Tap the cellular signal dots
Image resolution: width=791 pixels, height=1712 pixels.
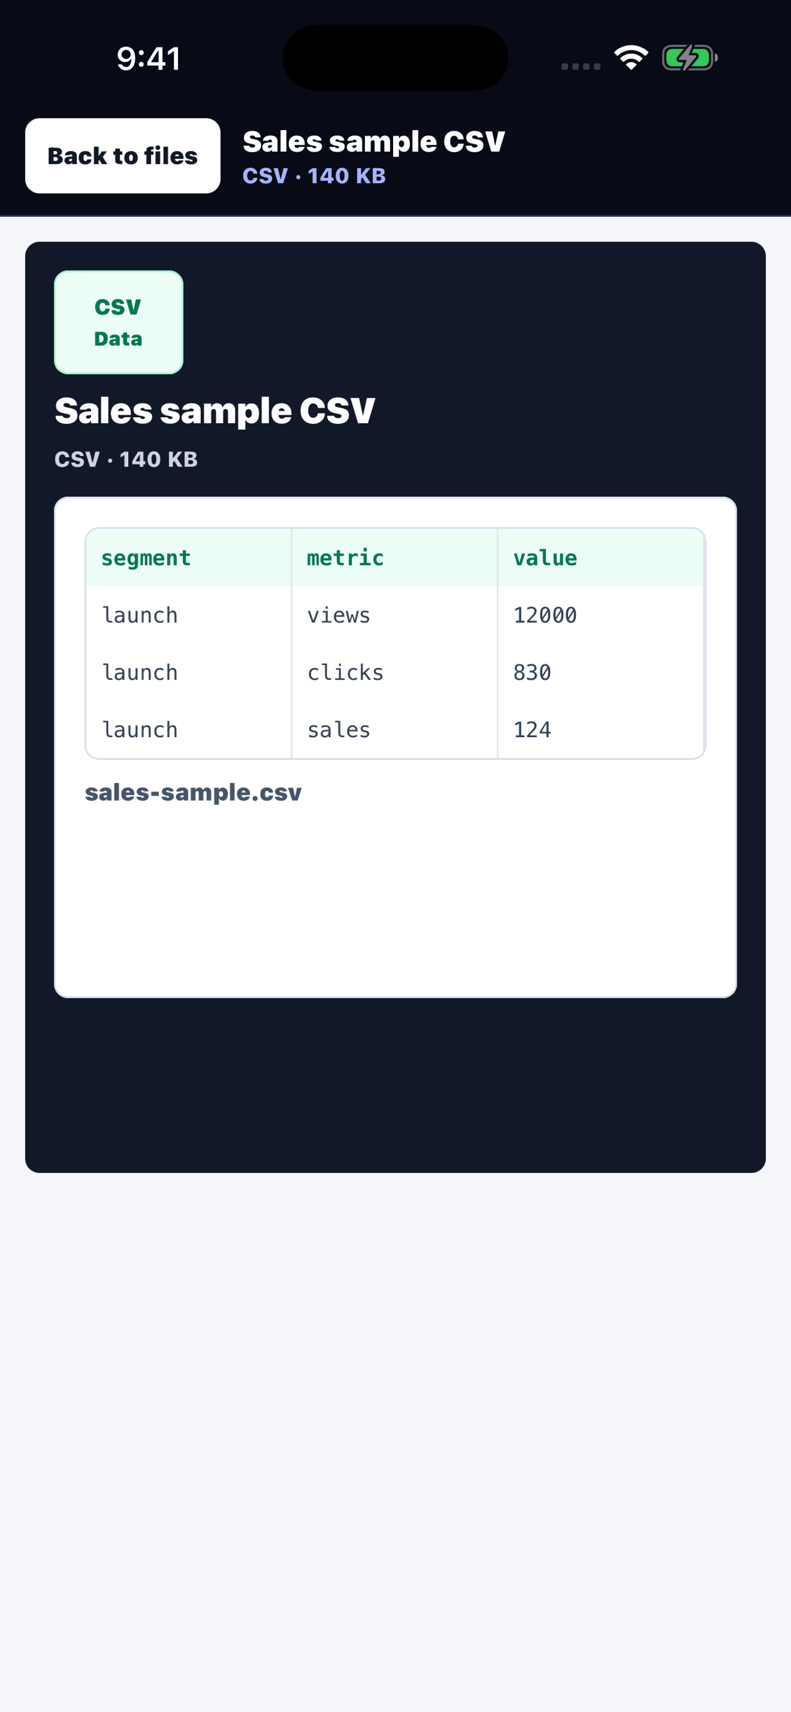tap(580, 66)
